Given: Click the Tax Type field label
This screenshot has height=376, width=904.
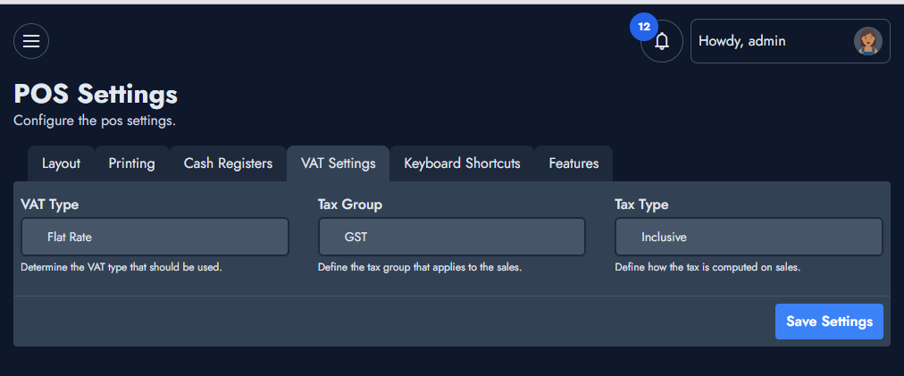Looking at the screenshot, I should point(641,205).
